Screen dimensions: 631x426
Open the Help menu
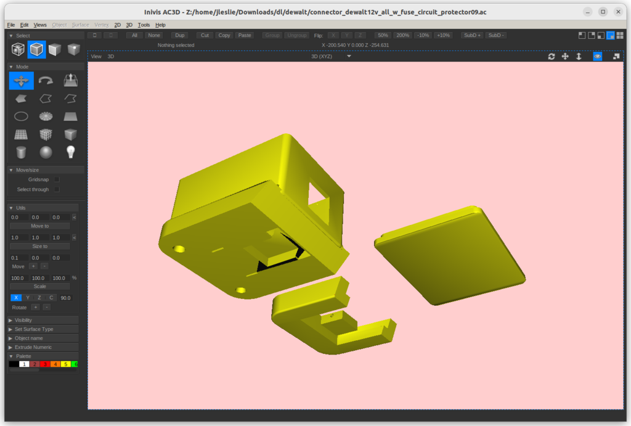tap(160, 25)
